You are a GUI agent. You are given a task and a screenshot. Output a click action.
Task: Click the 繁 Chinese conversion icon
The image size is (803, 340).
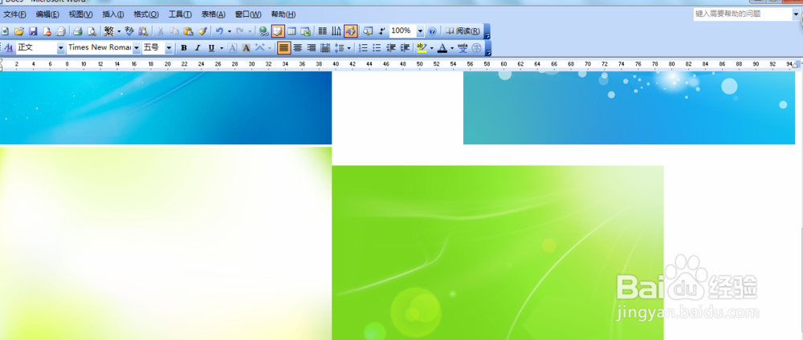[108, 32]
